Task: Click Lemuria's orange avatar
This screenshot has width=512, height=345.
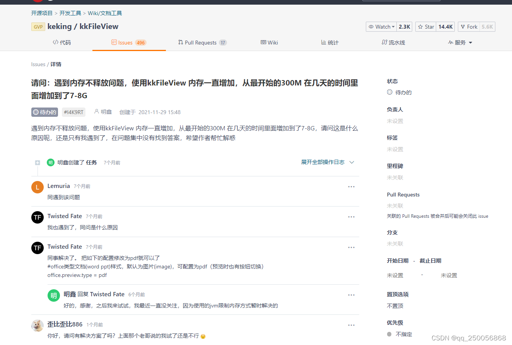Action: [38, 187]
